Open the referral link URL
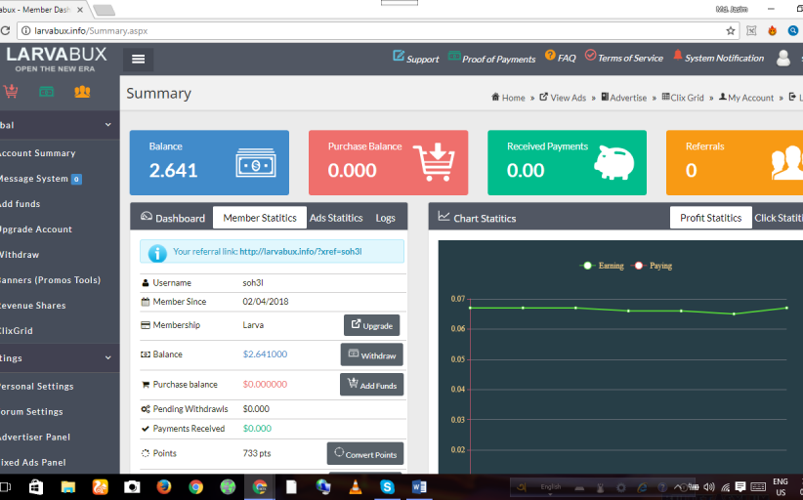This screenshot has width=803, height=500. pyautogui.click(x=301, y=252)
